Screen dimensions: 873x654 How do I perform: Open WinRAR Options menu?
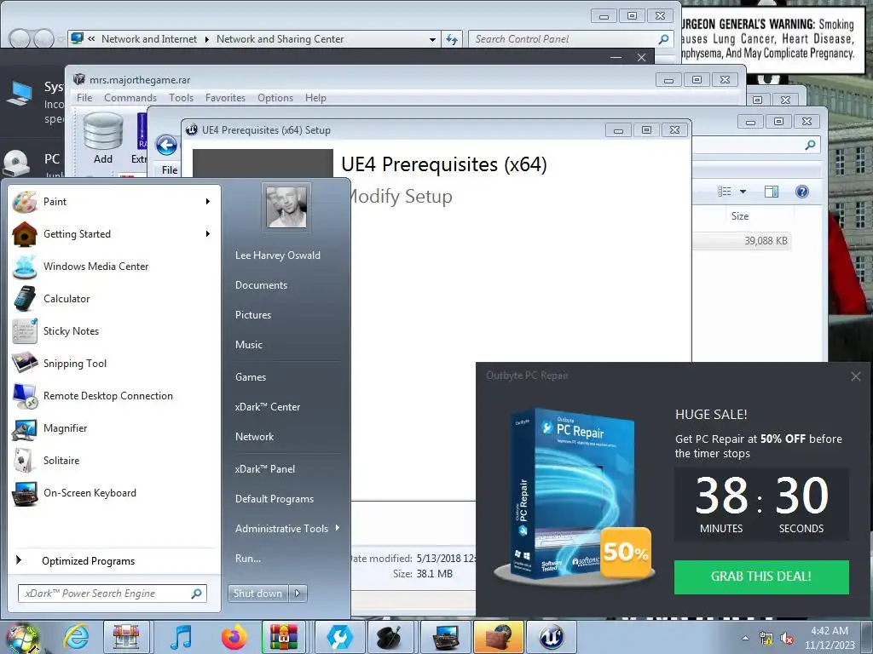pyautogui.click(x=275, y=98)
